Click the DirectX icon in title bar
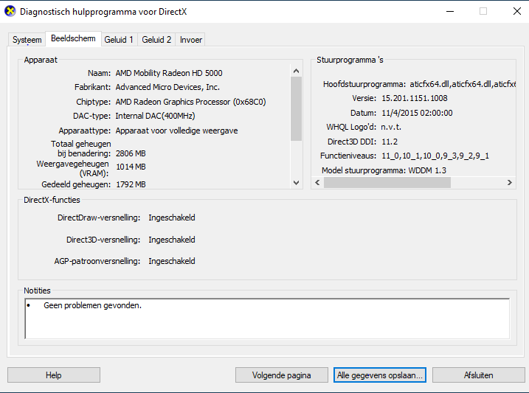This screenshot has width=529, height=393. [x=10, y=11]
